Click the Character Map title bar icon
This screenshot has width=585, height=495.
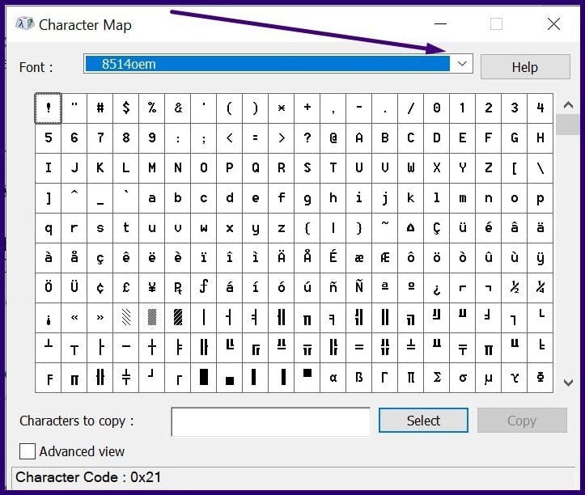click(x=26, y=24)
